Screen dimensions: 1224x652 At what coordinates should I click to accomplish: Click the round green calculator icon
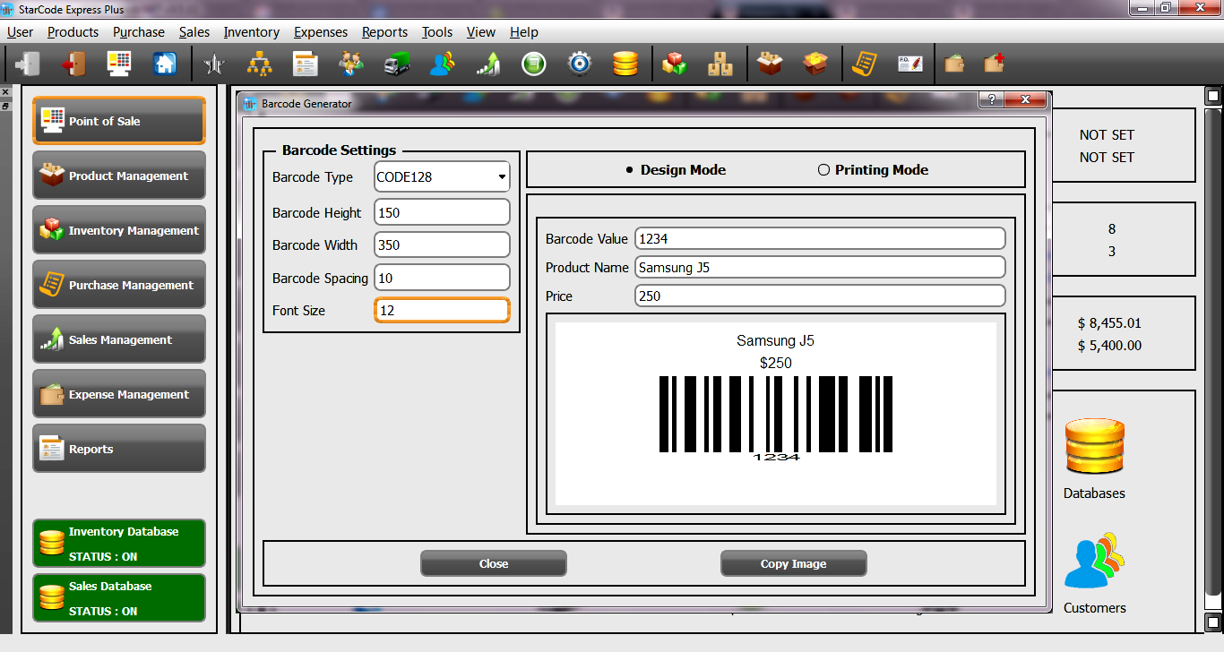pos(534,64)
